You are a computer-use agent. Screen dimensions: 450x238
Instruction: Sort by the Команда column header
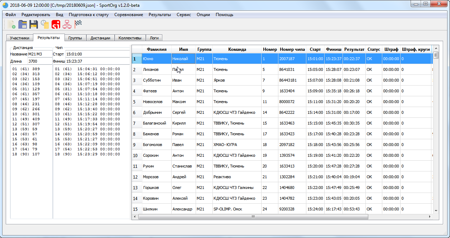(x=237, y=49)
